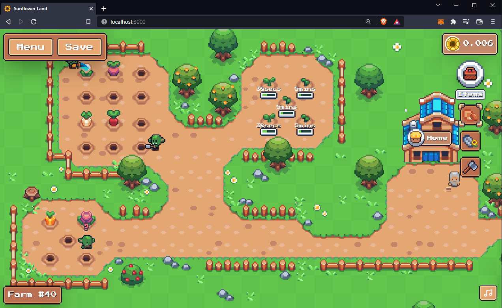Click the red apple bush

point(132,274)
